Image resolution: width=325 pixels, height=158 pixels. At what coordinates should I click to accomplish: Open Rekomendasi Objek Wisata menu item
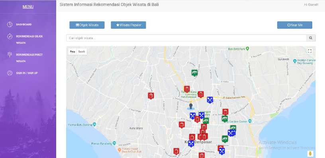click(29, 39)
